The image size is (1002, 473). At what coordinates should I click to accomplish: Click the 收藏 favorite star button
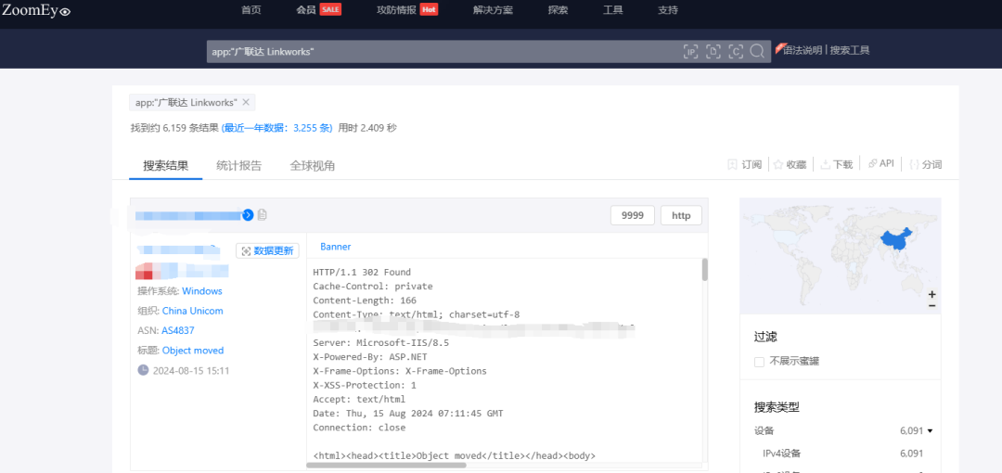pyautogui.click(x=790, y=164)
